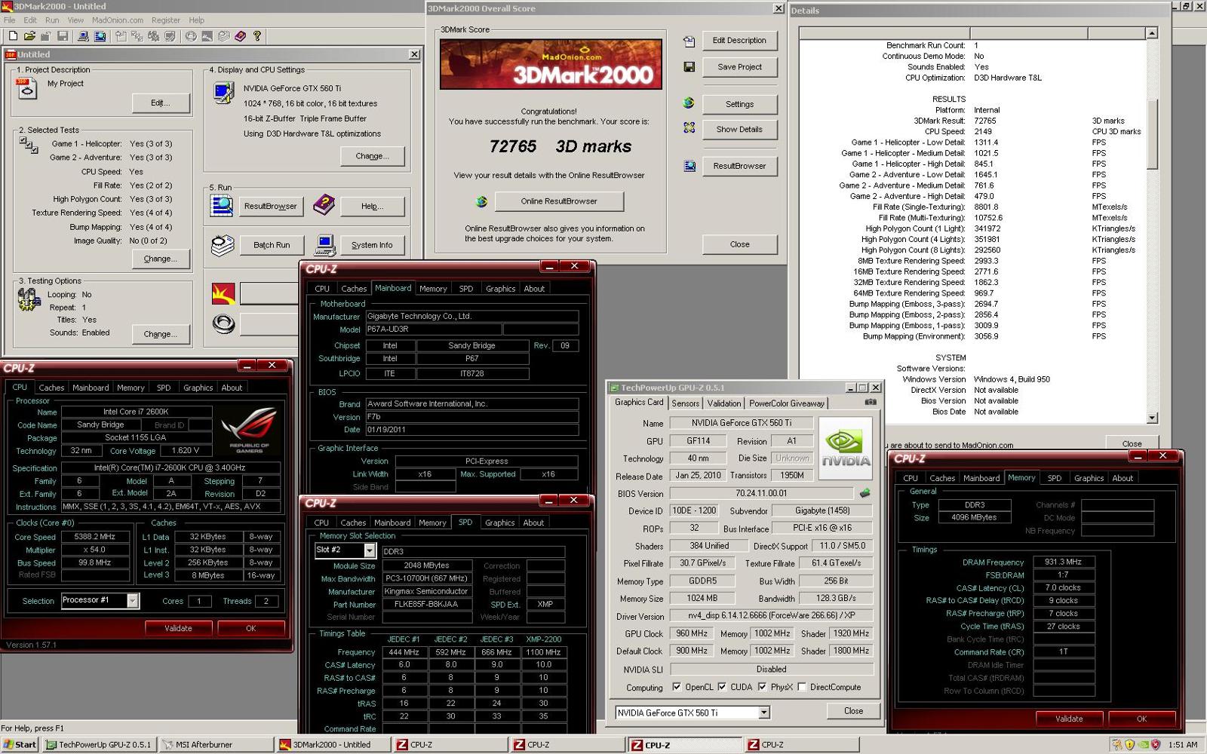
Task: Click the globe icon next to Online ResultBrowser
Action: [x=481, y=201]
